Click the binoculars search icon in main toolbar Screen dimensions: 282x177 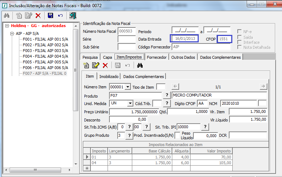click(x=6, y=15)
